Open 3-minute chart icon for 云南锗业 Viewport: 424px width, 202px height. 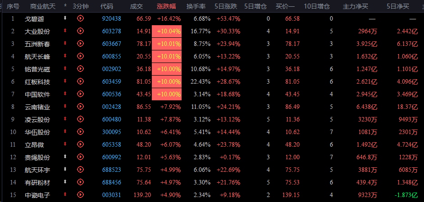80,107
